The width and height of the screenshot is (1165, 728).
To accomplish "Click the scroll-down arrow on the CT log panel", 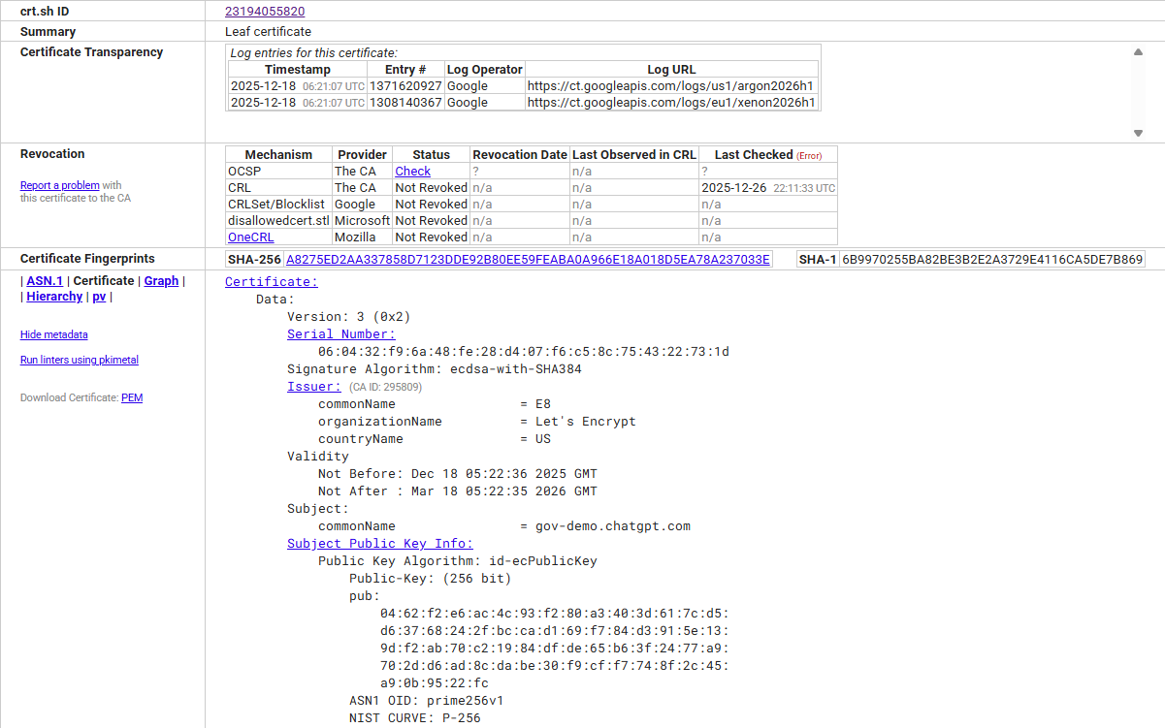I will coord(1137,133).
